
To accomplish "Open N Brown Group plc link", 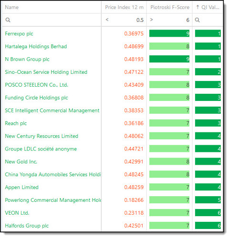I will 27,59.
